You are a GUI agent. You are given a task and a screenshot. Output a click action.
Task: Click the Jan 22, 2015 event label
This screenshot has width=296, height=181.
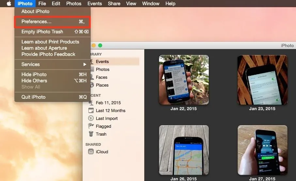183,109
